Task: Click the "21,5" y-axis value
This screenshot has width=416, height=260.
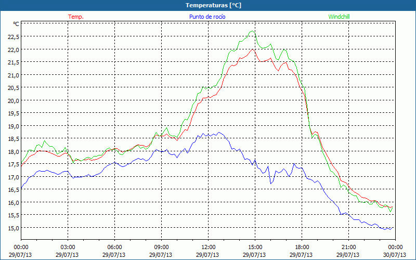Action: [x=14, y=62]
